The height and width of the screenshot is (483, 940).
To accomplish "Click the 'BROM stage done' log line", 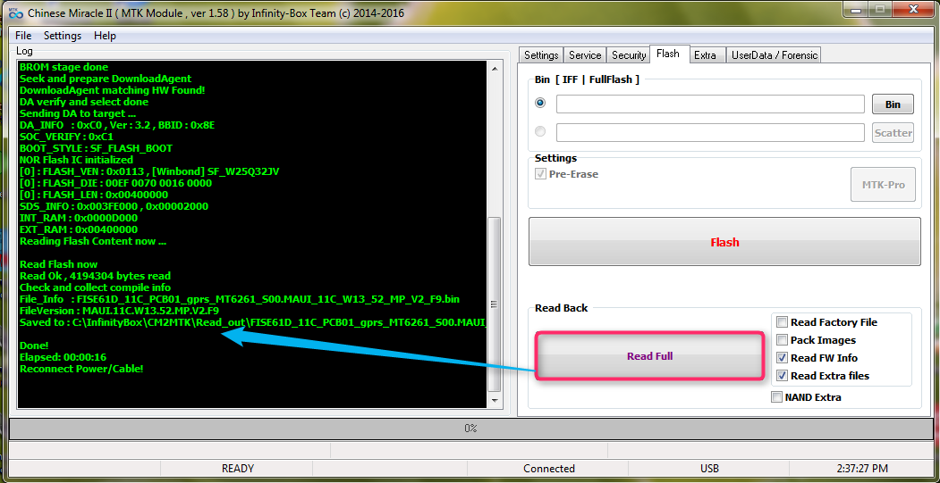I will [64, 67].
